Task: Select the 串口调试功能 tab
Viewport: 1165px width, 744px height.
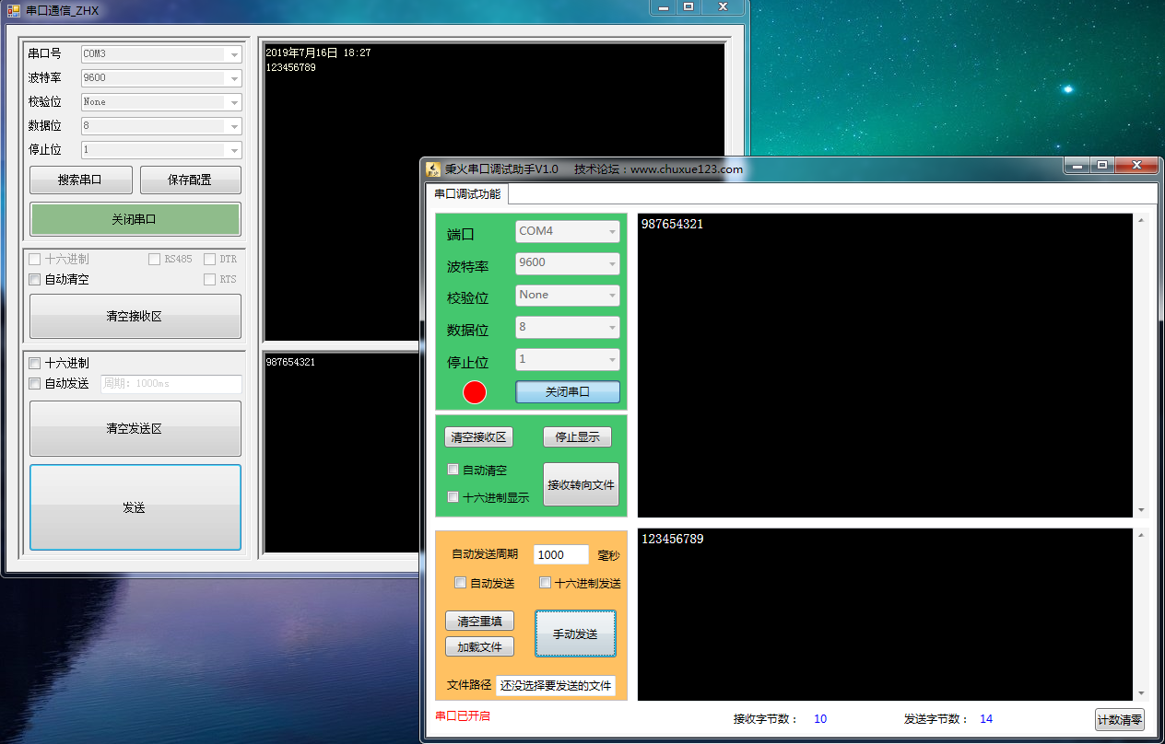Action: coord(468,193)
